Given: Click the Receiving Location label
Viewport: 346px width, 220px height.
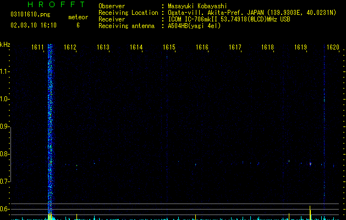Looking at the screenshot, I should click(128, 13).
